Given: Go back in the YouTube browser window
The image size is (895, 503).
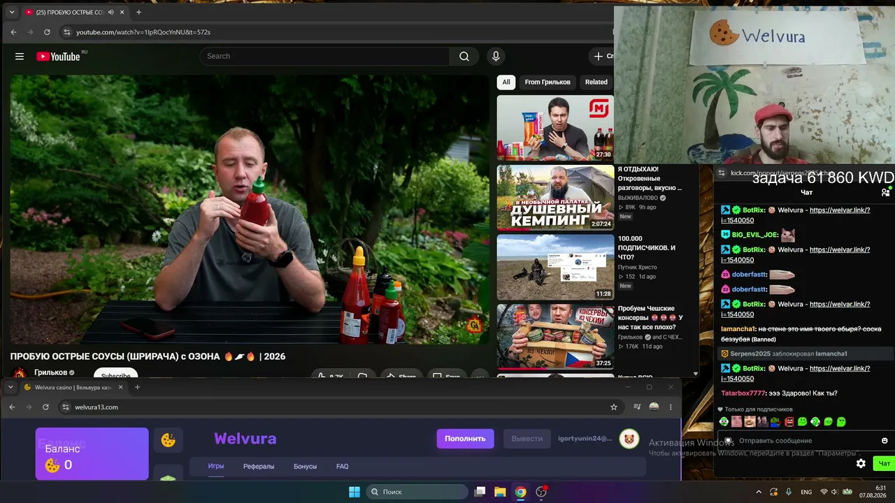Looking at the screenshot, I should pyautogui.click(x=13, y=32).
